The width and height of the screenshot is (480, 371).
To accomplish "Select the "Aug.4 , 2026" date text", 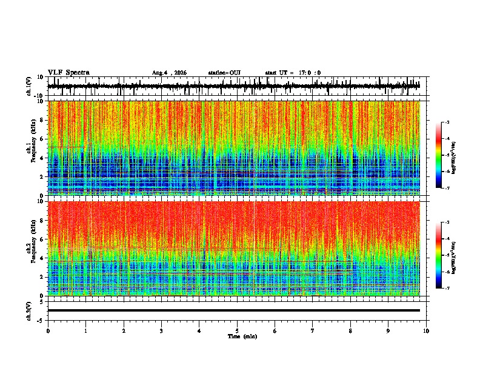I will (169, 73).
